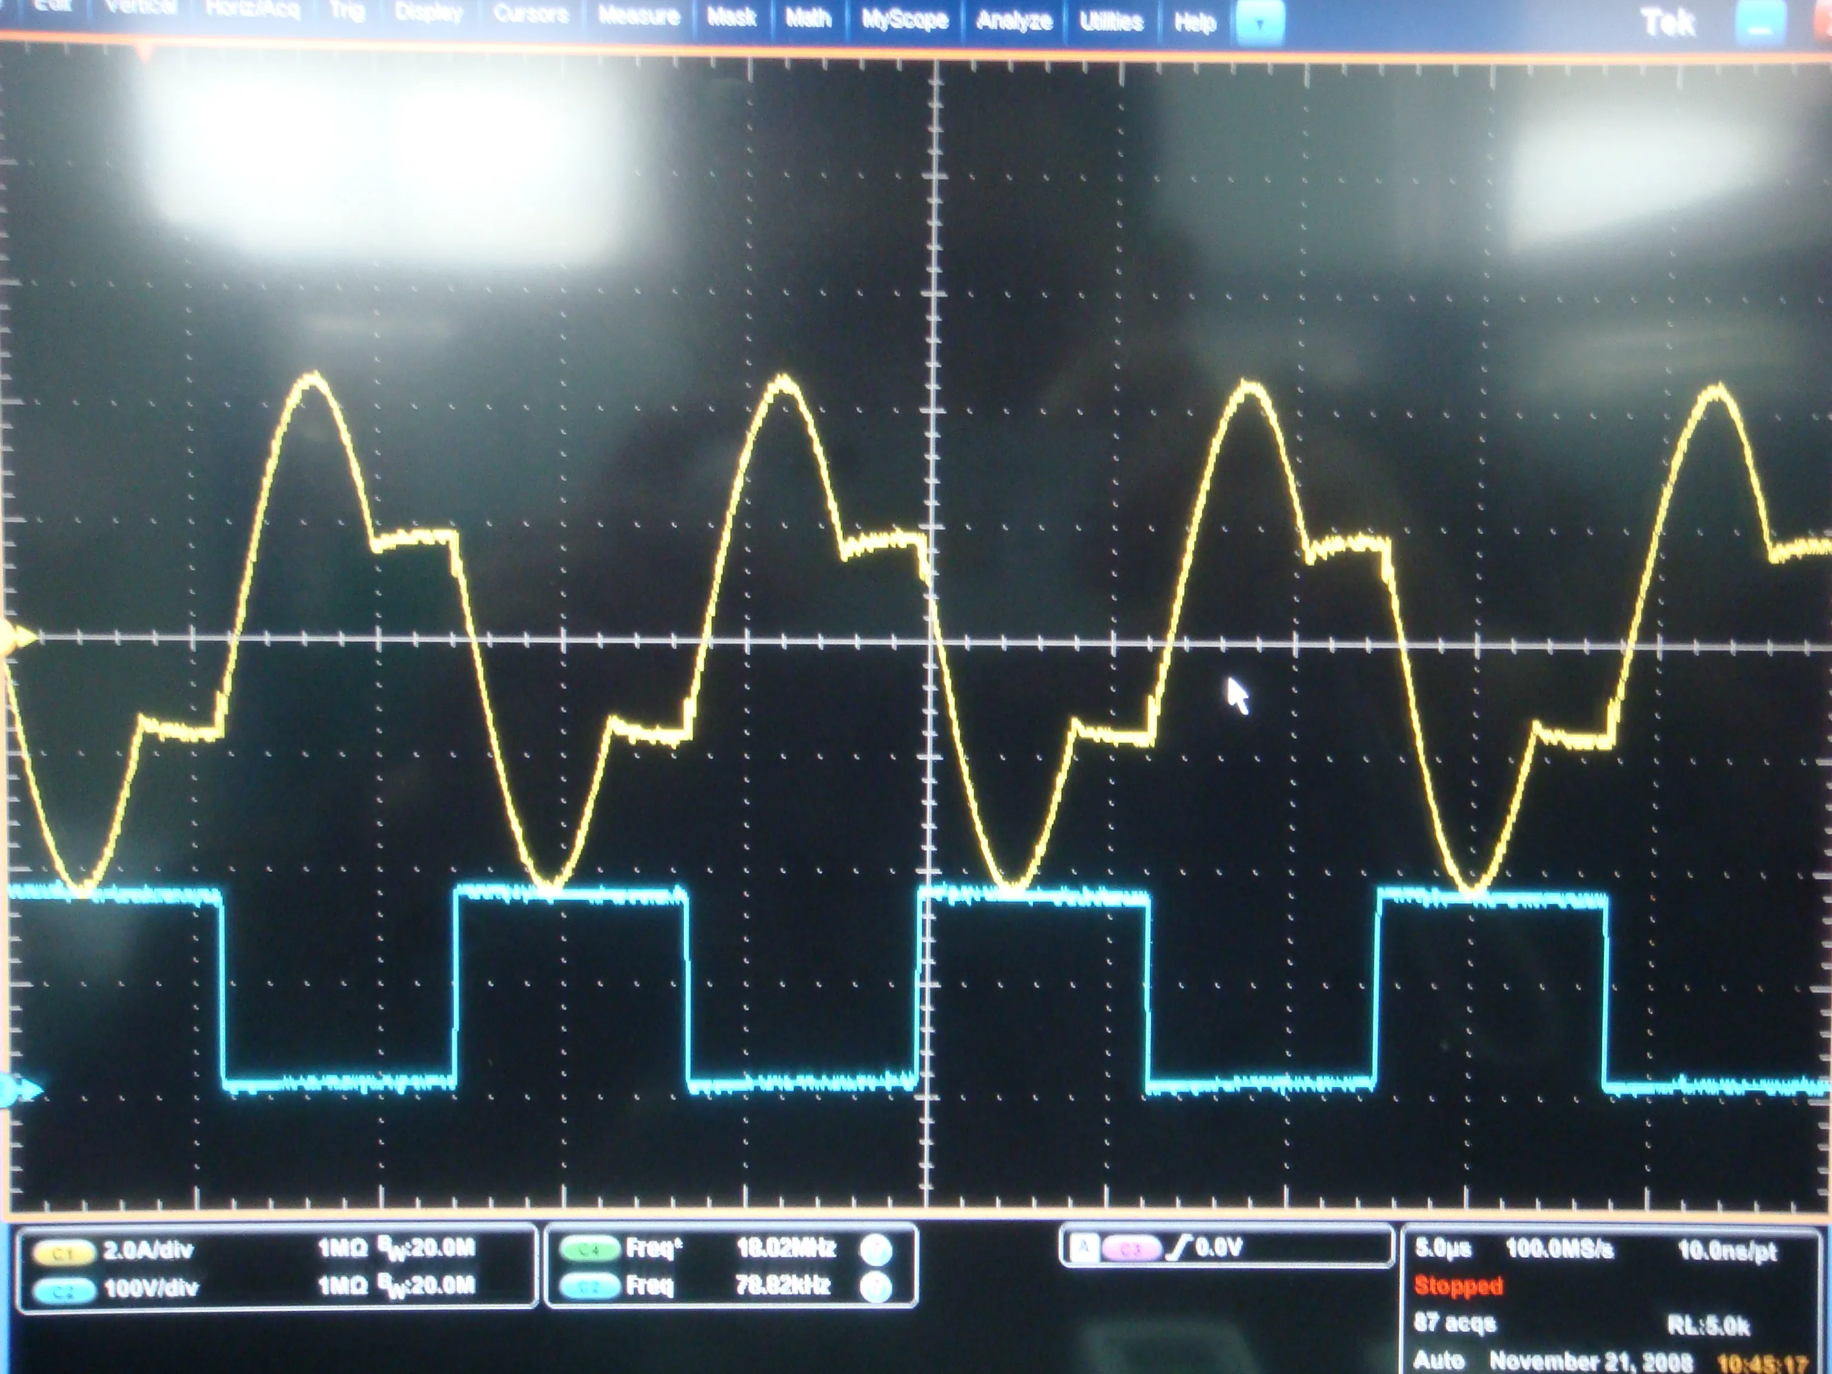
Task: Open the Horiz/Acq menu
Action: tap(254, 9)
